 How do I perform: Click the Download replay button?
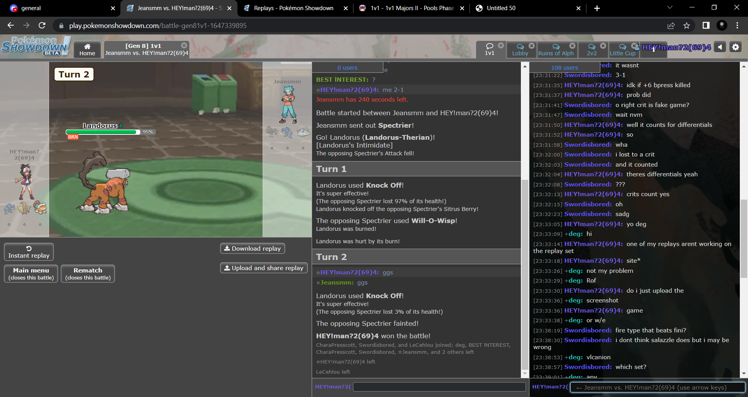coord(252,248)
